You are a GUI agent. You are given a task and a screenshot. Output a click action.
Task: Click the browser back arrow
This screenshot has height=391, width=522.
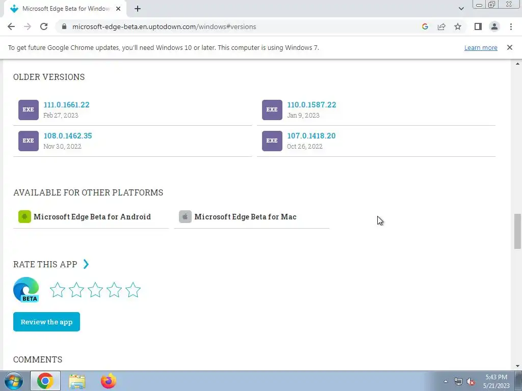(11, 26)
